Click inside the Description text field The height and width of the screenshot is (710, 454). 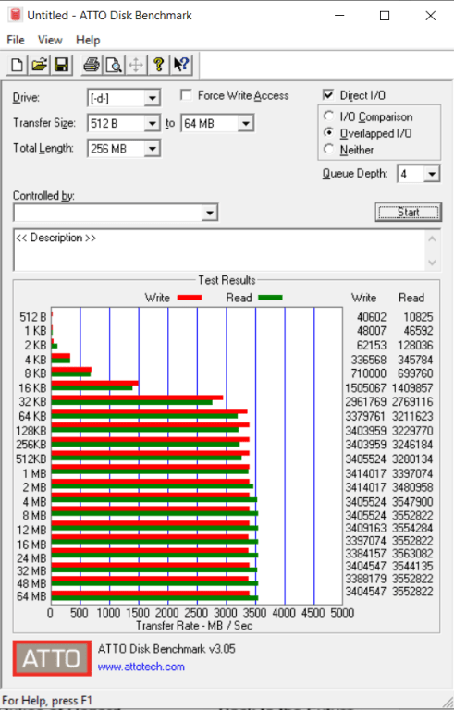(x=220, y=250)
